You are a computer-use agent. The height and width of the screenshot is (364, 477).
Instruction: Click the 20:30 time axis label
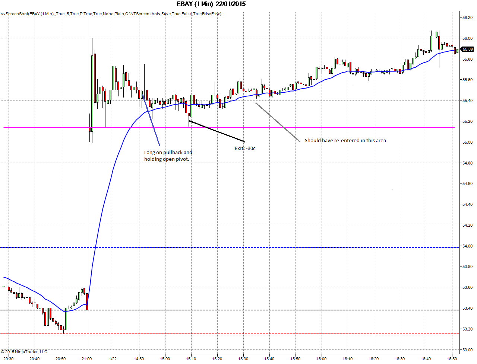[8, 359]
